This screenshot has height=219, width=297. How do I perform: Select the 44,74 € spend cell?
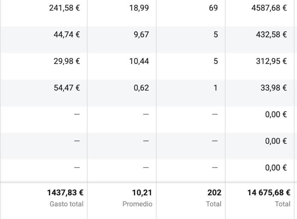click(44, 35)
